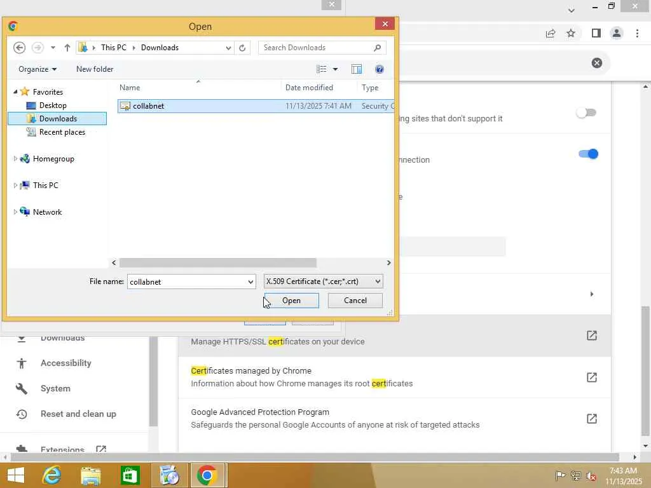The image size is (651, 488).
Task: Expand the address bar path dropdown
Action: point(228,48)
